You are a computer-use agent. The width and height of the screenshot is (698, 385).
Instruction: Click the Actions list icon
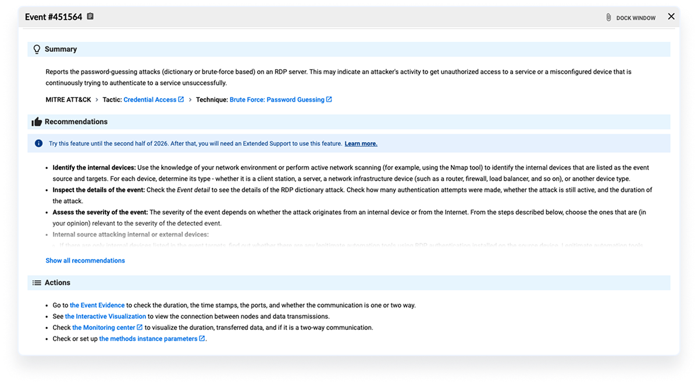pos(37,283)
